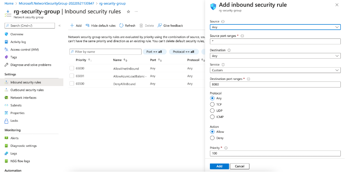The image size is (345, 172).
Task: Open the Service dropdown set to Custom
Action: tap(275, 70)
